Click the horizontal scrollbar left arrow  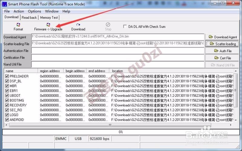[x=6, y=125]
